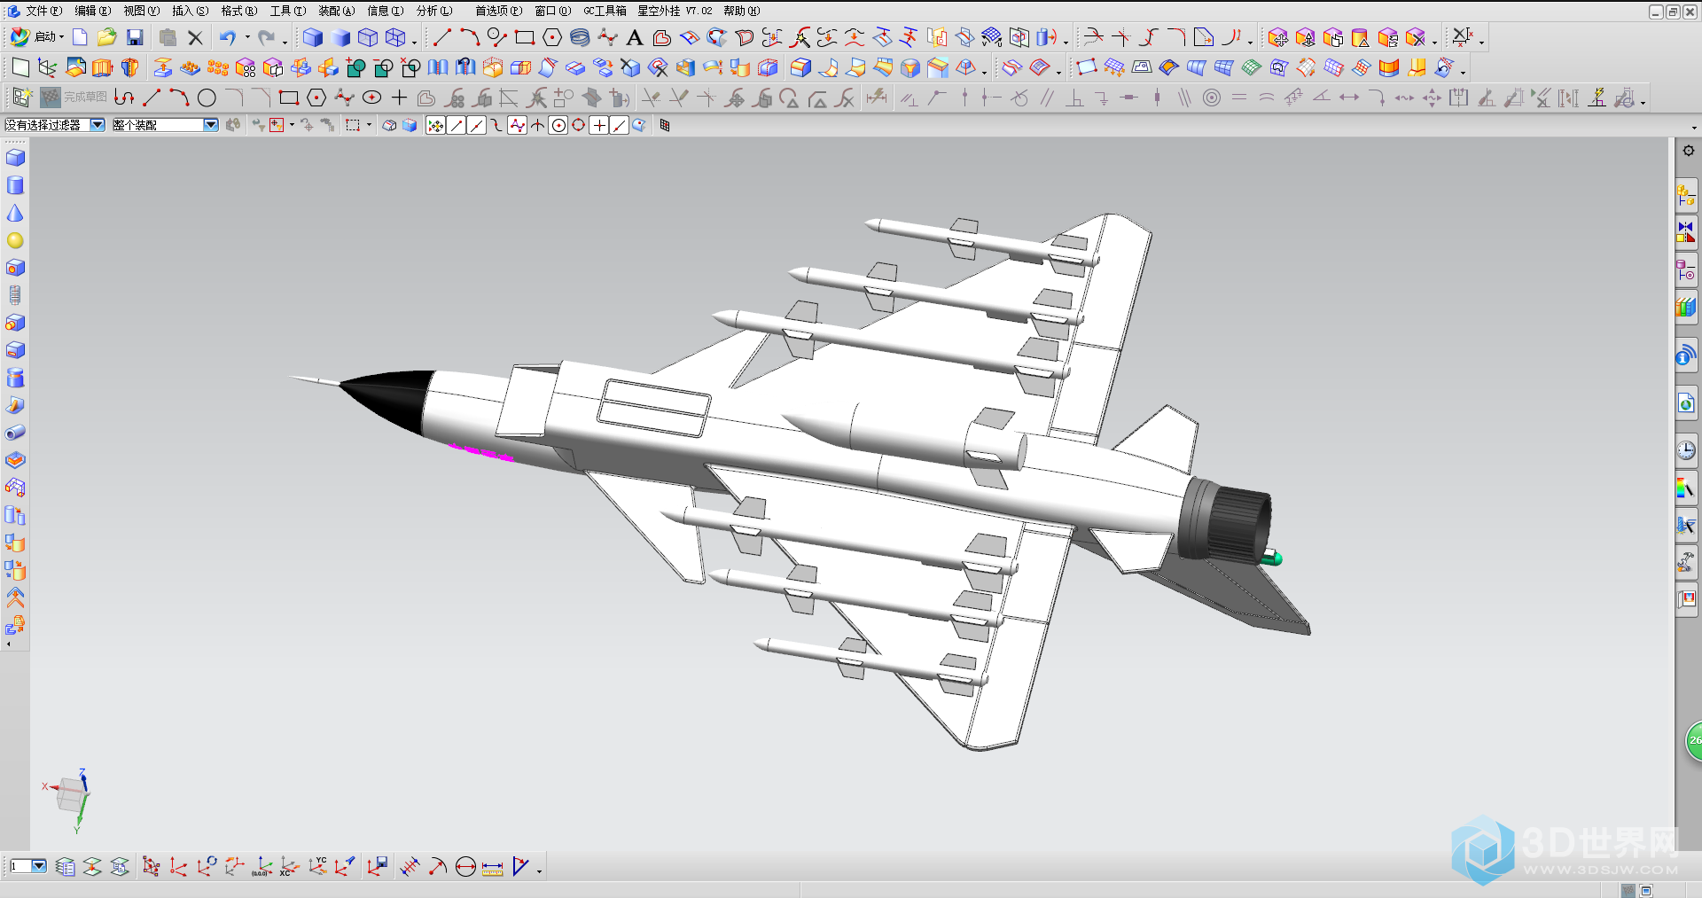
Task: Click the Sketch plane icon
Action: point(20,67)
